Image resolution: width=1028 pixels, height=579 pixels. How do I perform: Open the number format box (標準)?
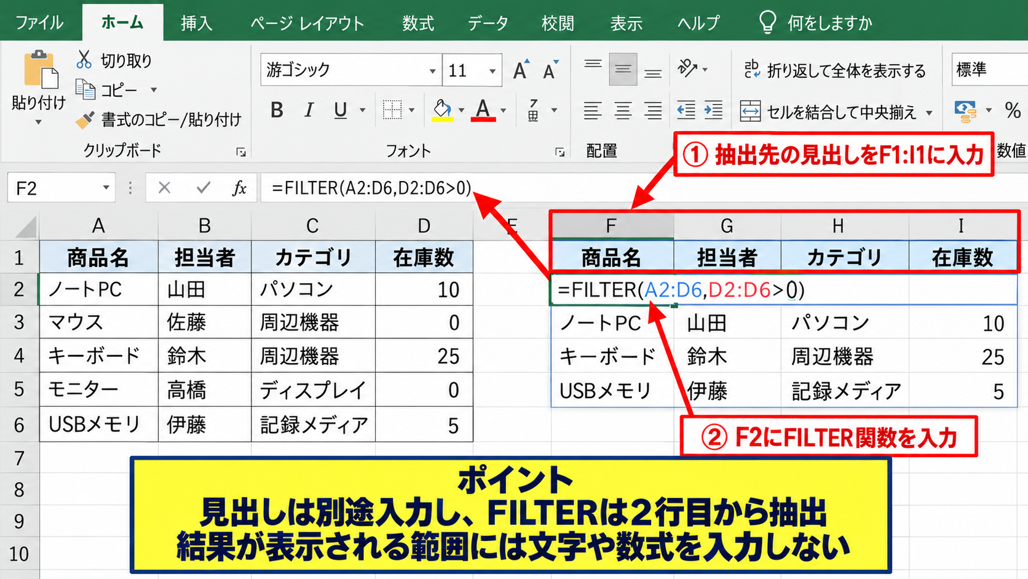[989, 70]
